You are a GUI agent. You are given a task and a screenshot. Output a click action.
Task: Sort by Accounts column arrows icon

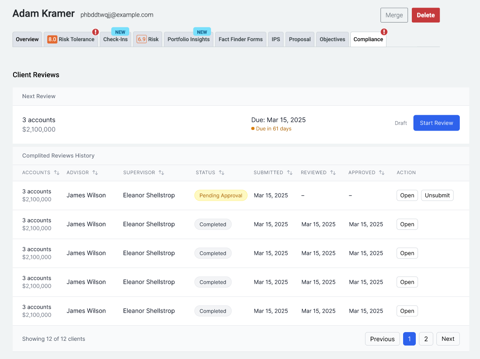click(x=57, y=173)
